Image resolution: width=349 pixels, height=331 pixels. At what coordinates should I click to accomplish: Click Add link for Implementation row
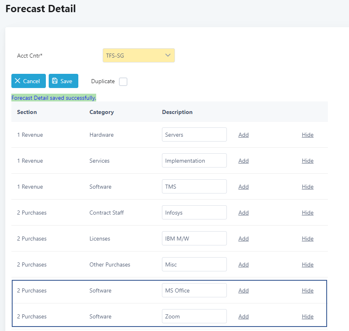click(243, 161)
